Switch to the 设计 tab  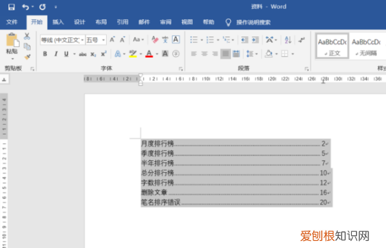click(x=80, y=22)
